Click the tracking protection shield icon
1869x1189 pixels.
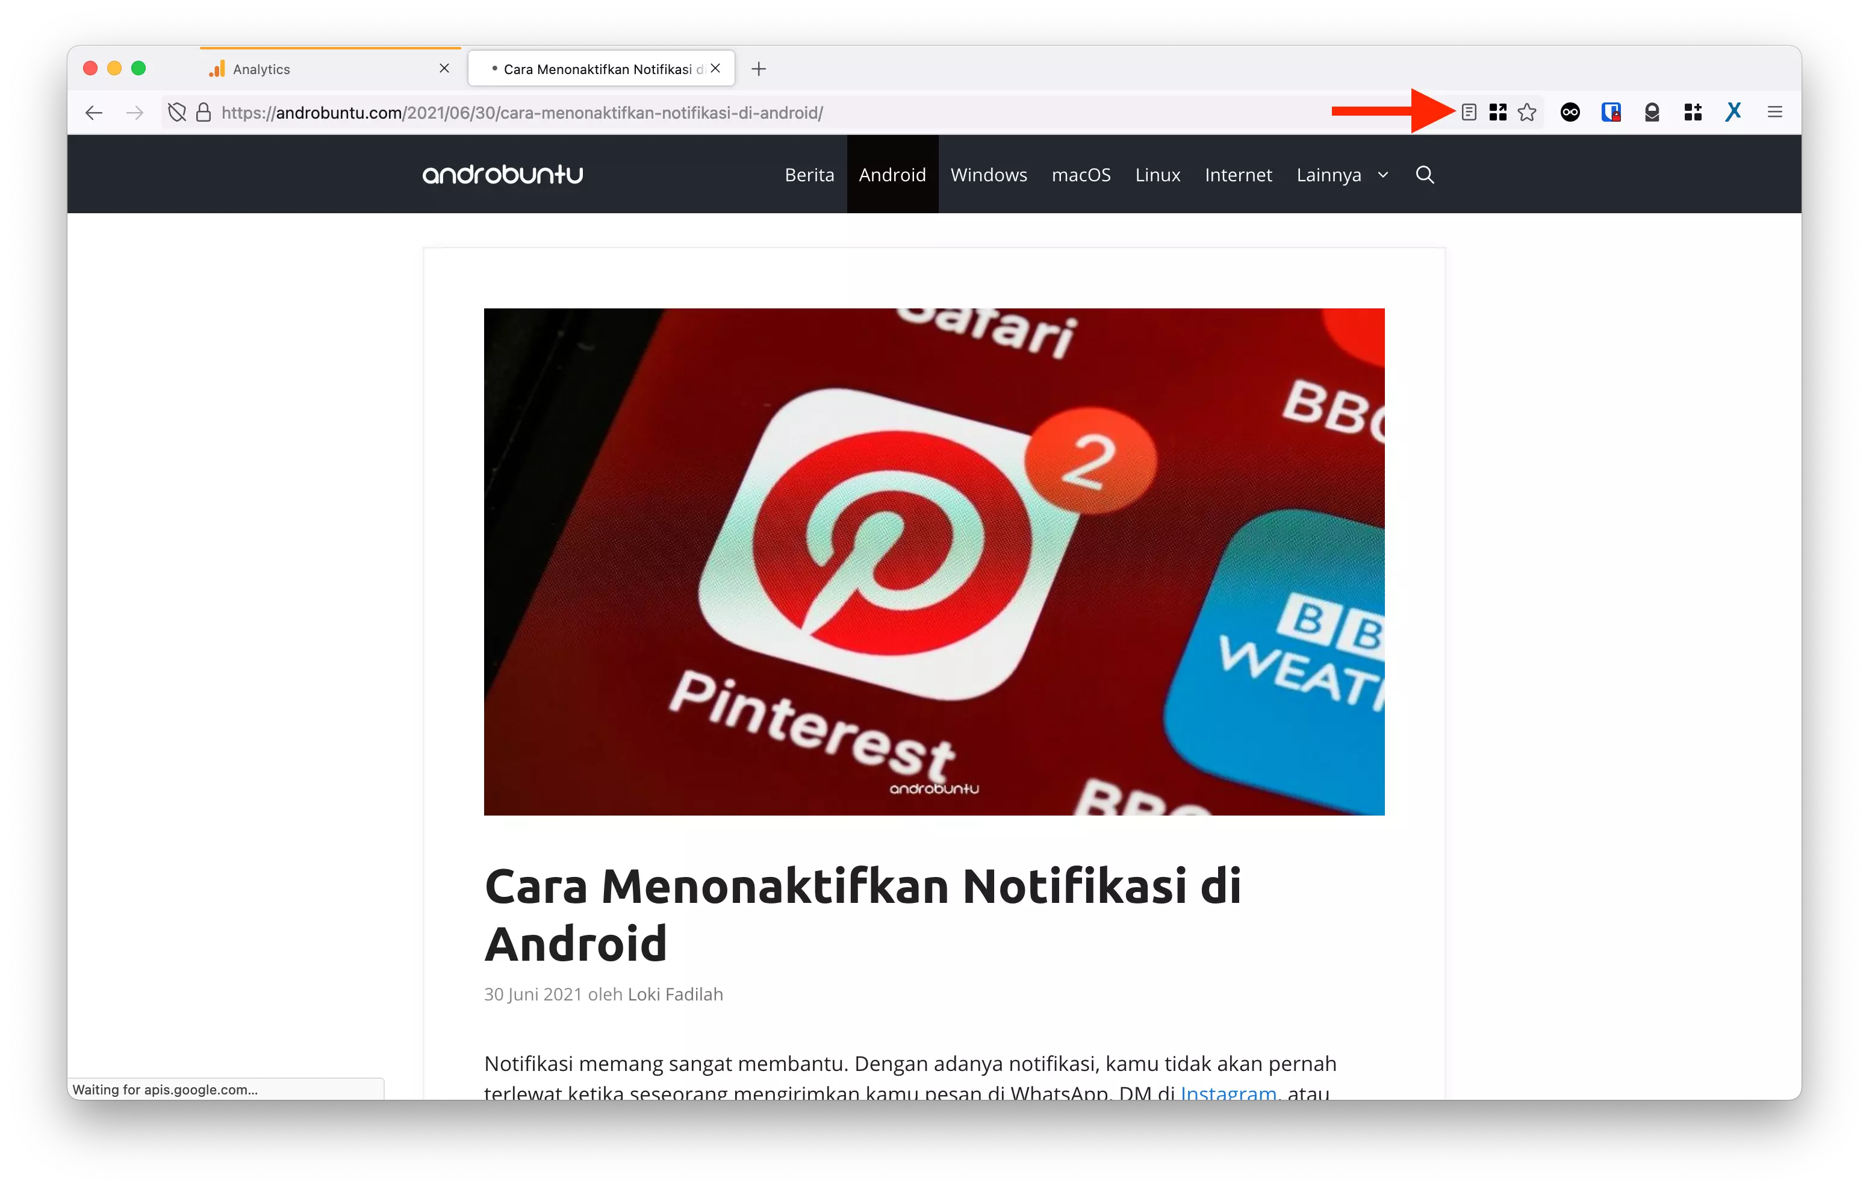176,112
